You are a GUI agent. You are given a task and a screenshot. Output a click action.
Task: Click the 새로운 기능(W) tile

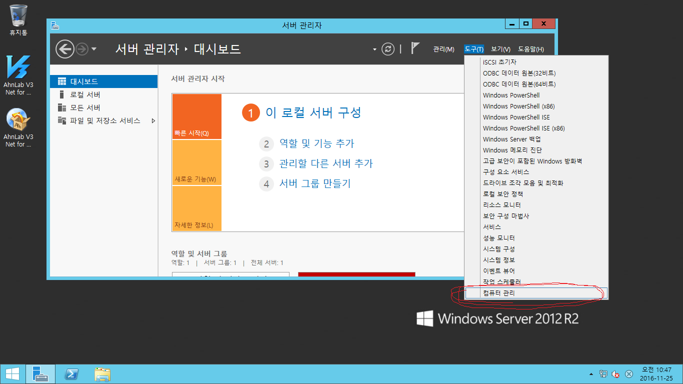click(196, 162)
